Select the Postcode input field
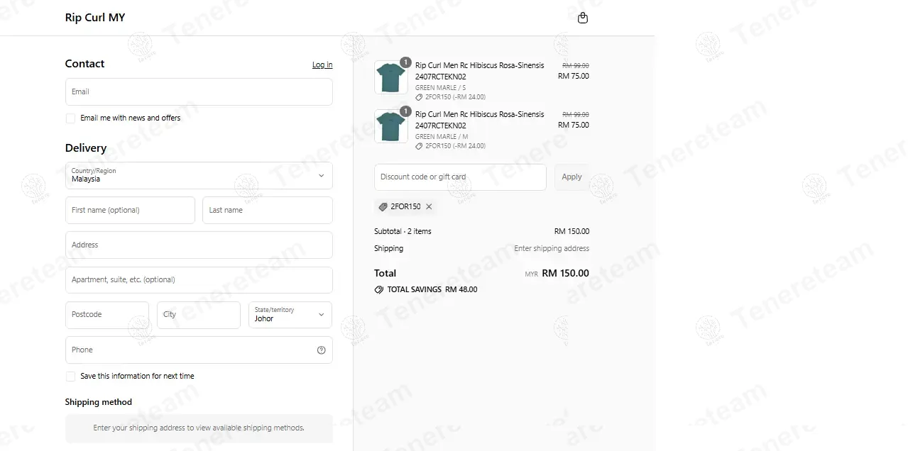Screen dimensions: 908x451 click(x=107, y=315)
